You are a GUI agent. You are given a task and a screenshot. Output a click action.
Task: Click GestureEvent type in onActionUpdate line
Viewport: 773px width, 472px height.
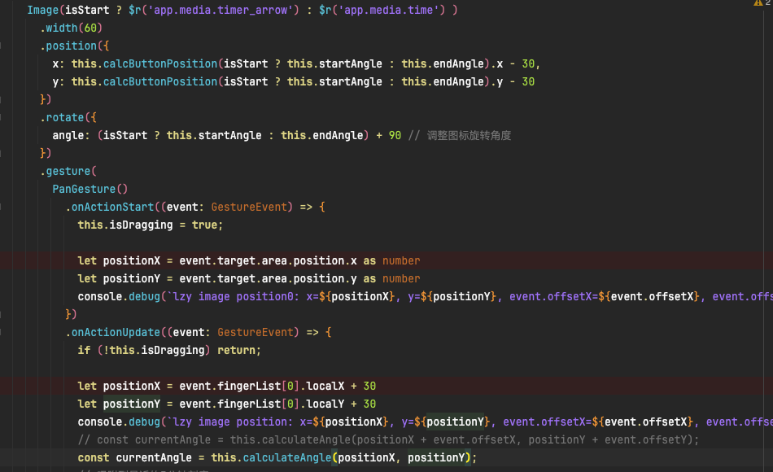pyautogui.click(x=255, y=332)
